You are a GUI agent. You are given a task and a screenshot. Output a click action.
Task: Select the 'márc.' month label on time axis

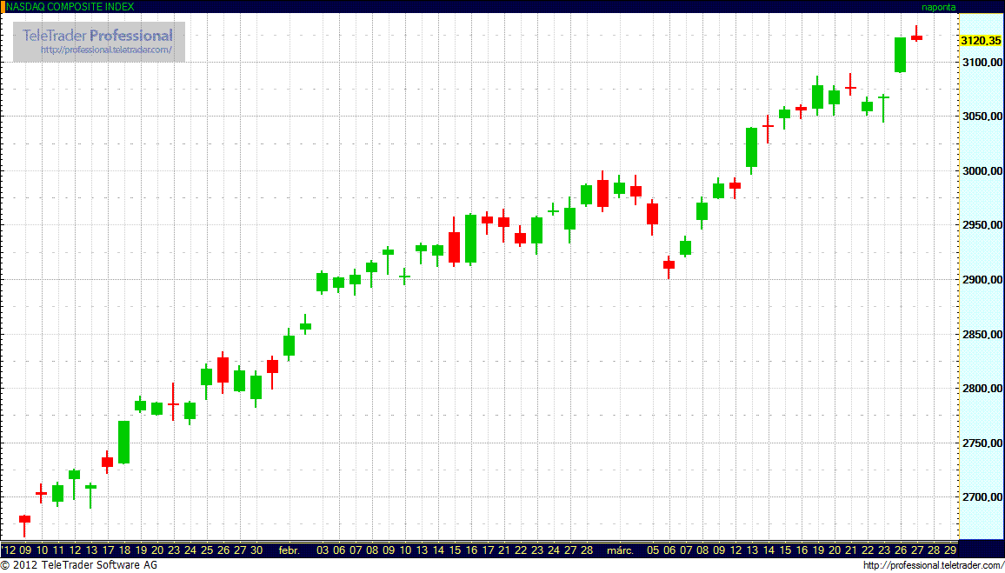coord(619,550)
